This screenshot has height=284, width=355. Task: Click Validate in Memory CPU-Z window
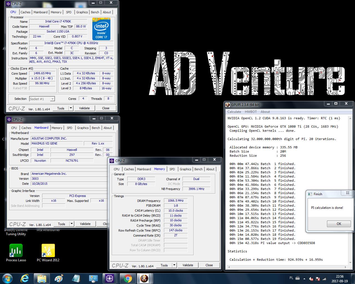pos(188,265)
